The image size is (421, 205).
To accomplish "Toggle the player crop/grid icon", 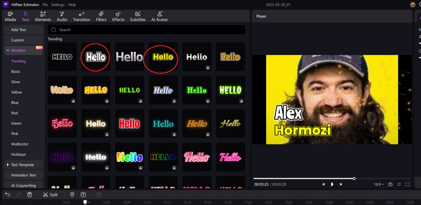I will point(399,185).
